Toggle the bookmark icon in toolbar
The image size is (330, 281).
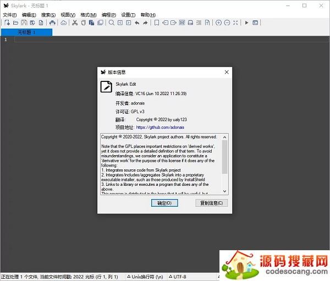(x=157, y=23)
